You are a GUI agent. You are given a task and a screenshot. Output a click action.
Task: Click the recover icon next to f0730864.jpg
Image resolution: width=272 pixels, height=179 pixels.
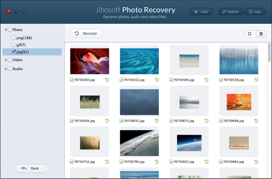tap(256, 162)
